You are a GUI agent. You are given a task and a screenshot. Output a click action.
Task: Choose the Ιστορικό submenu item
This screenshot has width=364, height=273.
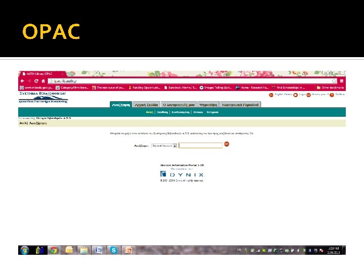click(212, 112)
